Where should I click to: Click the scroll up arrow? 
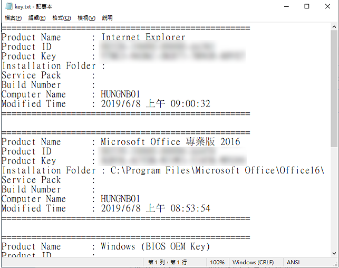[x=334, y=27]
